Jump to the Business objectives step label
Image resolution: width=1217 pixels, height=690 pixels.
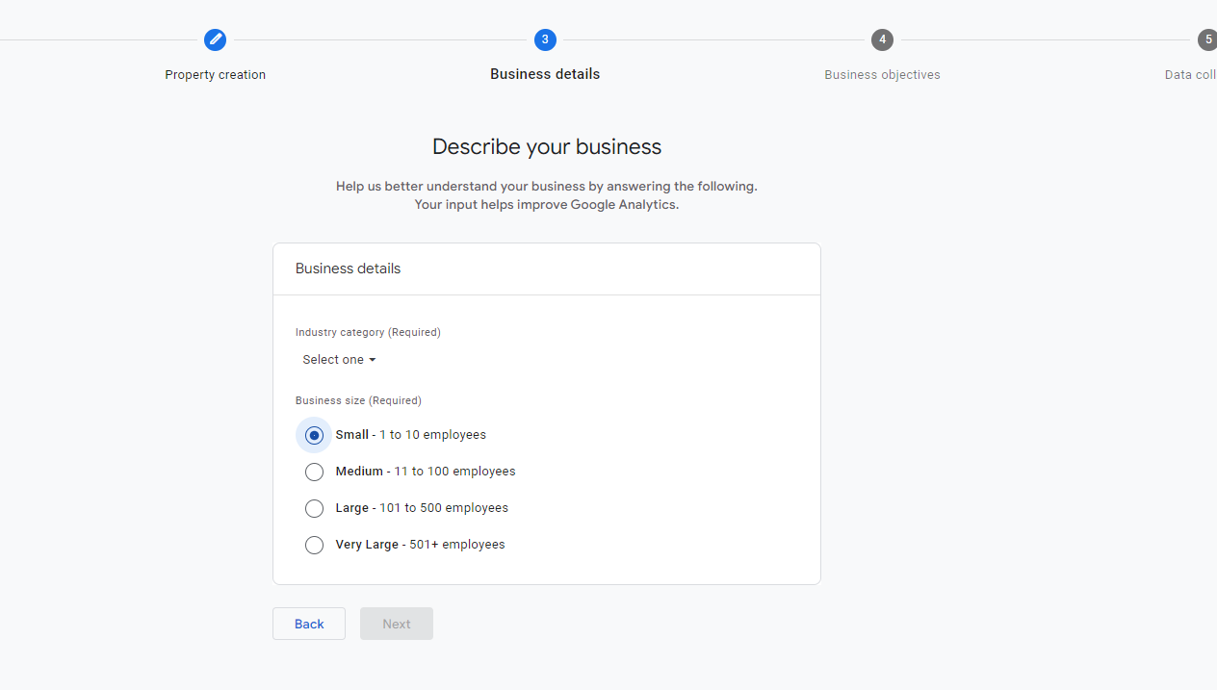pyautogui.click(x=882, y=75)
